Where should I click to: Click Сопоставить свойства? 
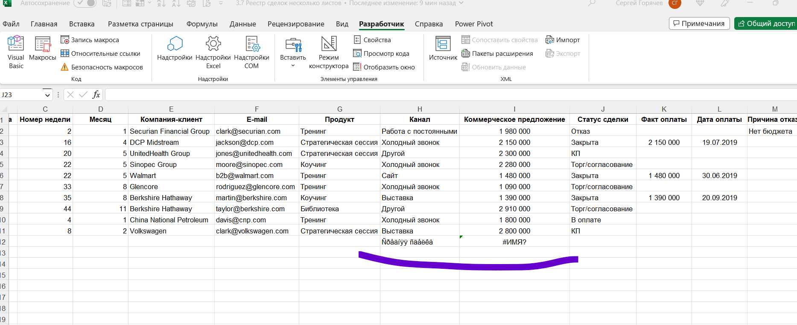(499, 40)
